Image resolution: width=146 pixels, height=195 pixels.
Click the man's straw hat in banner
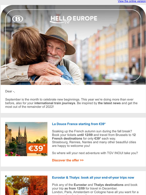(x=59, y=39)
